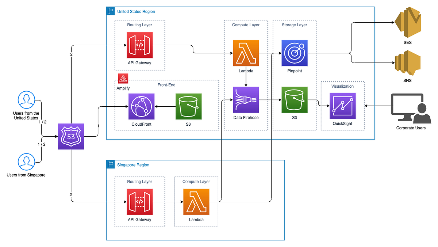Viewport: 438px width, 247px height.
Task: Click the SES text label
Action: pos(408,43)
